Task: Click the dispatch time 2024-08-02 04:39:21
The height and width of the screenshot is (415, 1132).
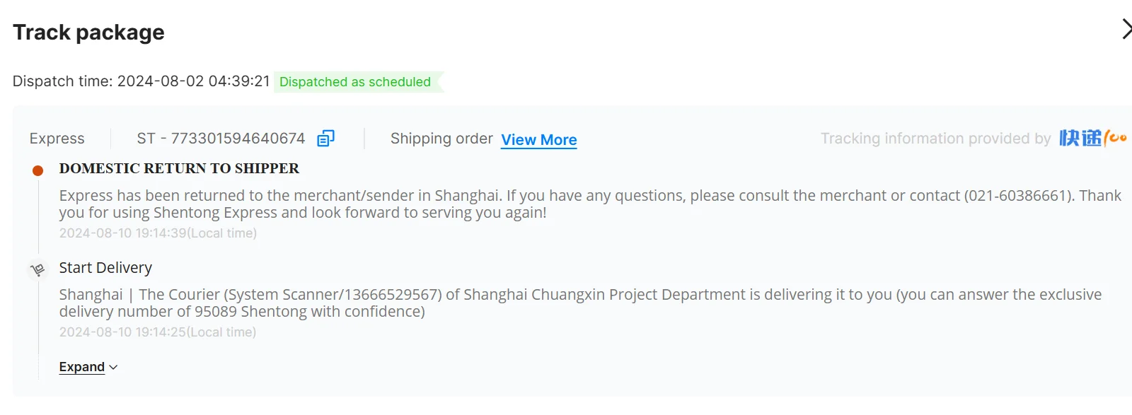Action: (193, 81)
